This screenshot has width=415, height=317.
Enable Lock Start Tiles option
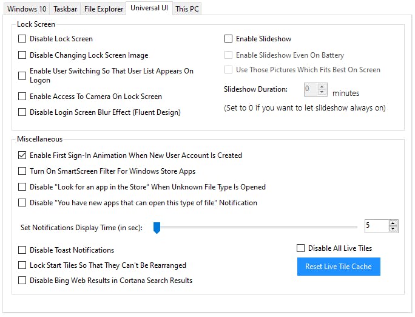tap(22, 265)
